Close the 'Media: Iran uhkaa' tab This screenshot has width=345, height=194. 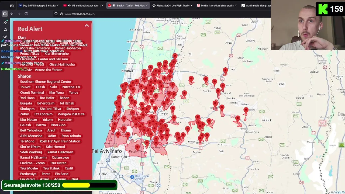(x=236, y=5)
